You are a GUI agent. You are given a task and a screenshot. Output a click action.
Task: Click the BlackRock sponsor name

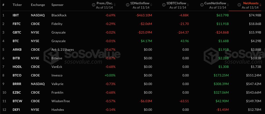tap(59, 15)
